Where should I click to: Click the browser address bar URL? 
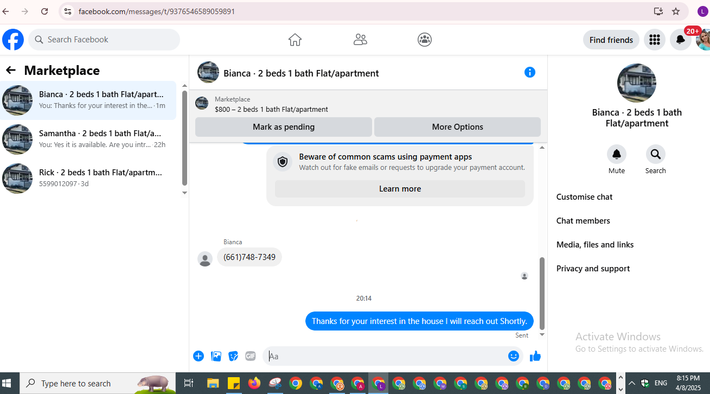tap(157, 11)
